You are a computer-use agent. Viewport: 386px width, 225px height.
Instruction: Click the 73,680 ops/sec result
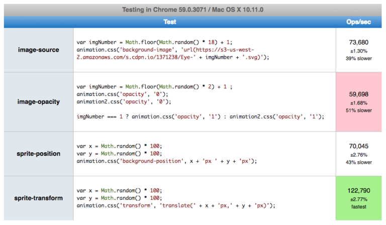click(x=358, y=42)
